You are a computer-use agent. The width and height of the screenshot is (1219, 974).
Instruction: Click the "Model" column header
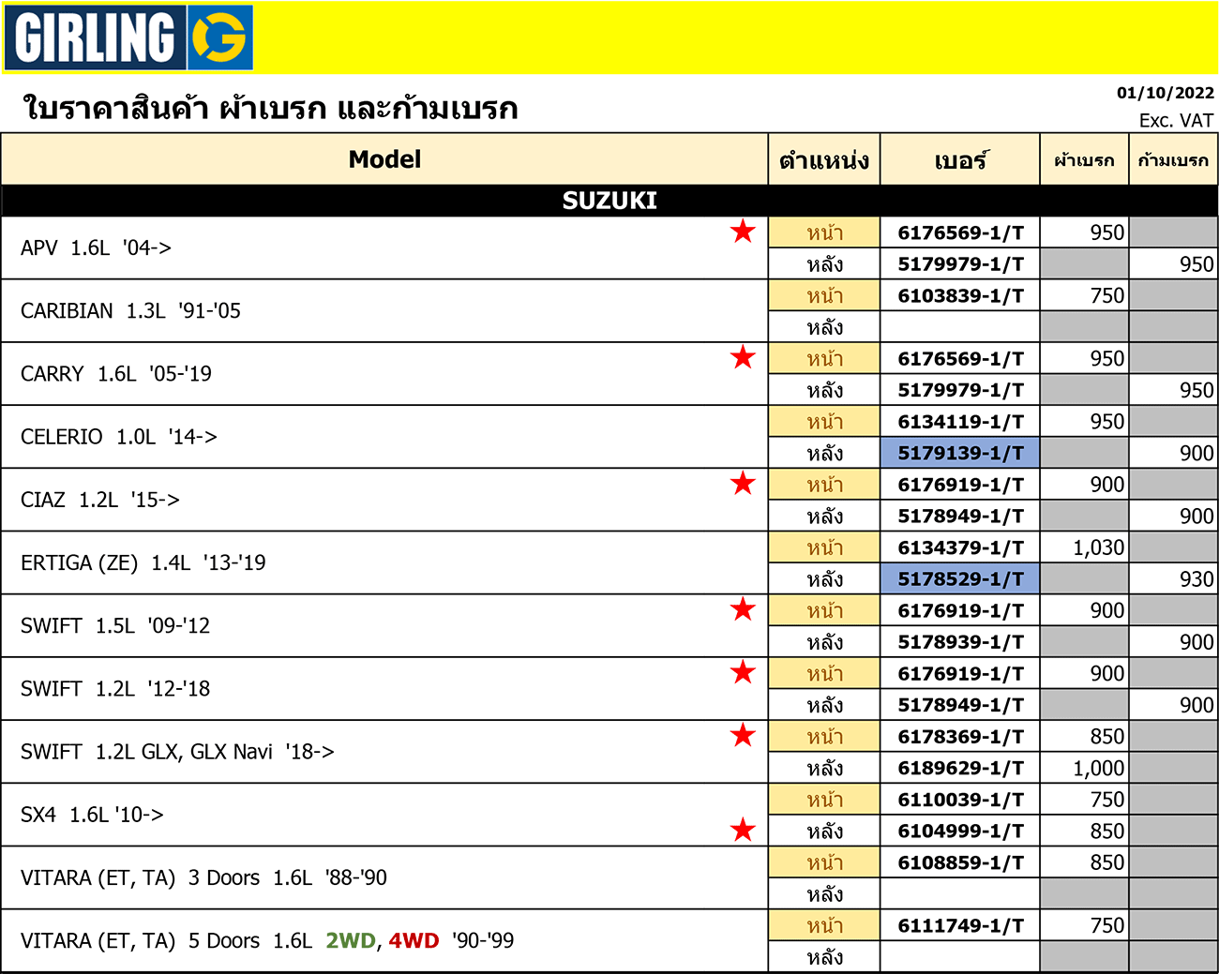click(x=384, y=159)
